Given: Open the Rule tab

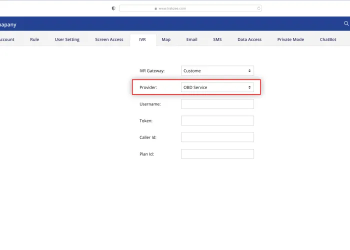Looking at the screenshot, I should [34, 39].
